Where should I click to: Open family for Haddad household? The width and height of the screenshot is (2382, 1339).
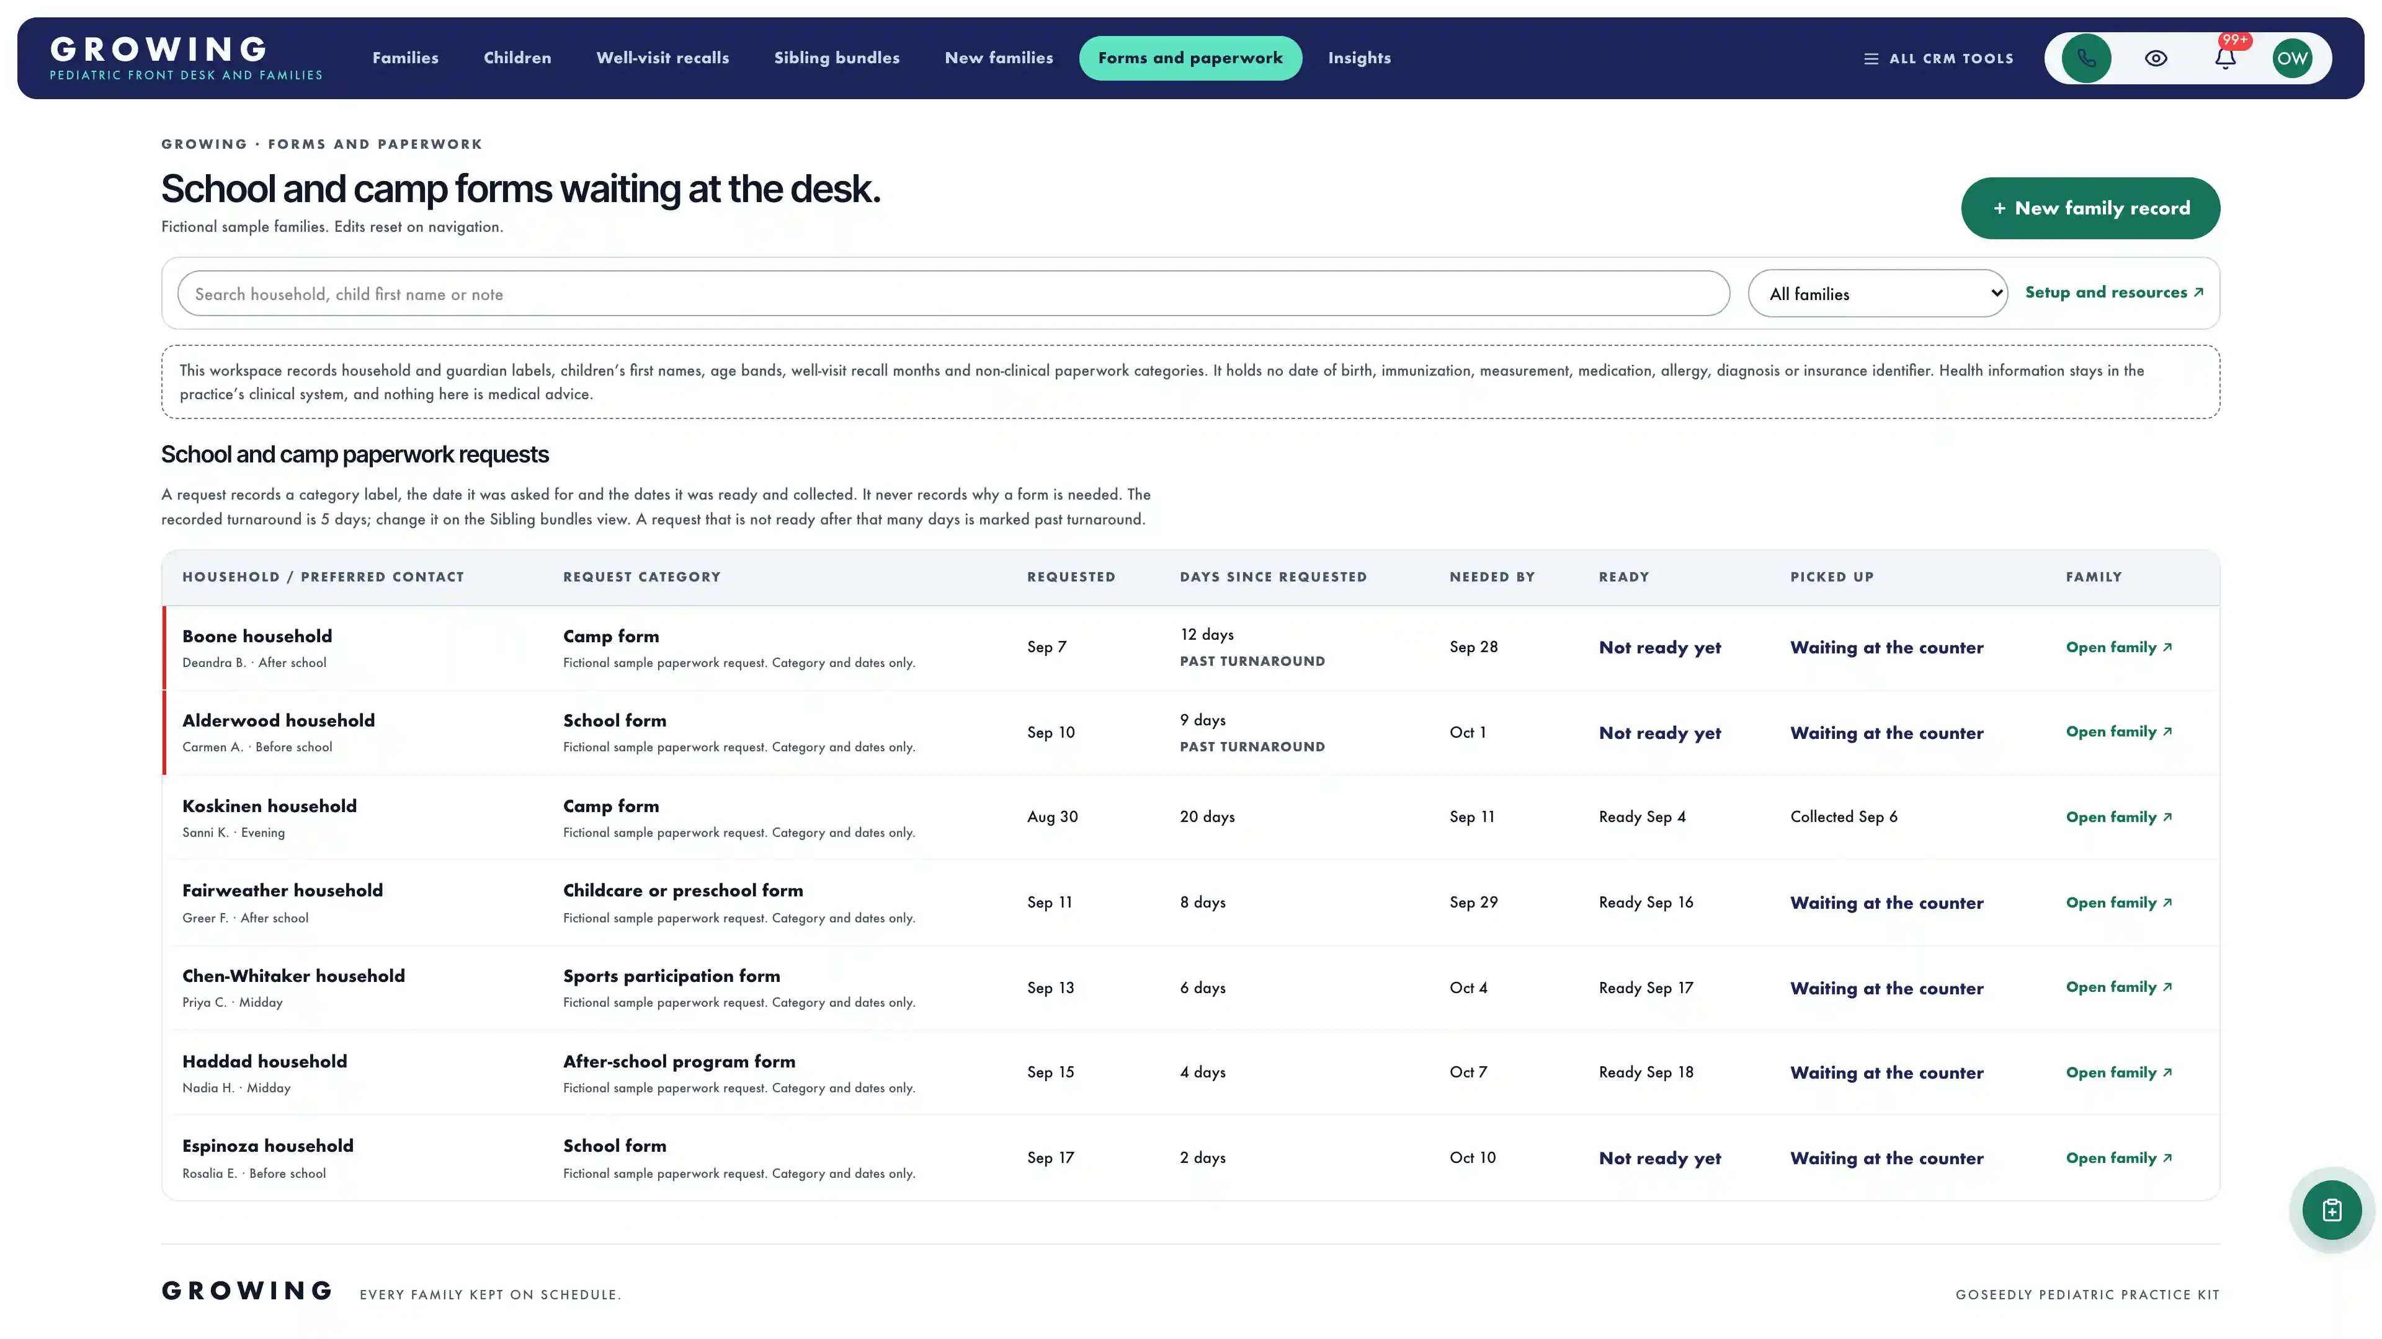click(x=2118, y=1073)
